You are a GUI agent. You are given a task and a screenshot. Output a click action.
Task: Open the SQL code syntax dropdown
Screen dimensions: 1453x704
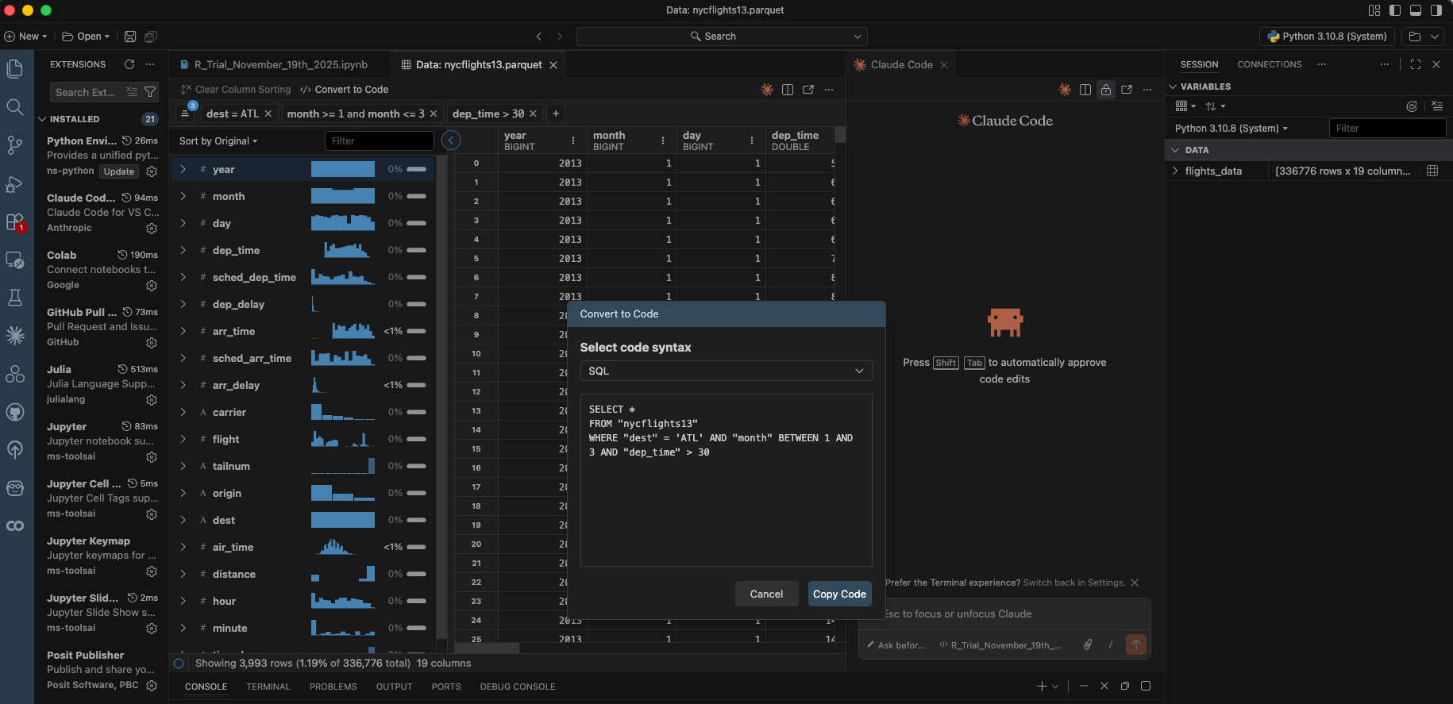coord(726,371)
